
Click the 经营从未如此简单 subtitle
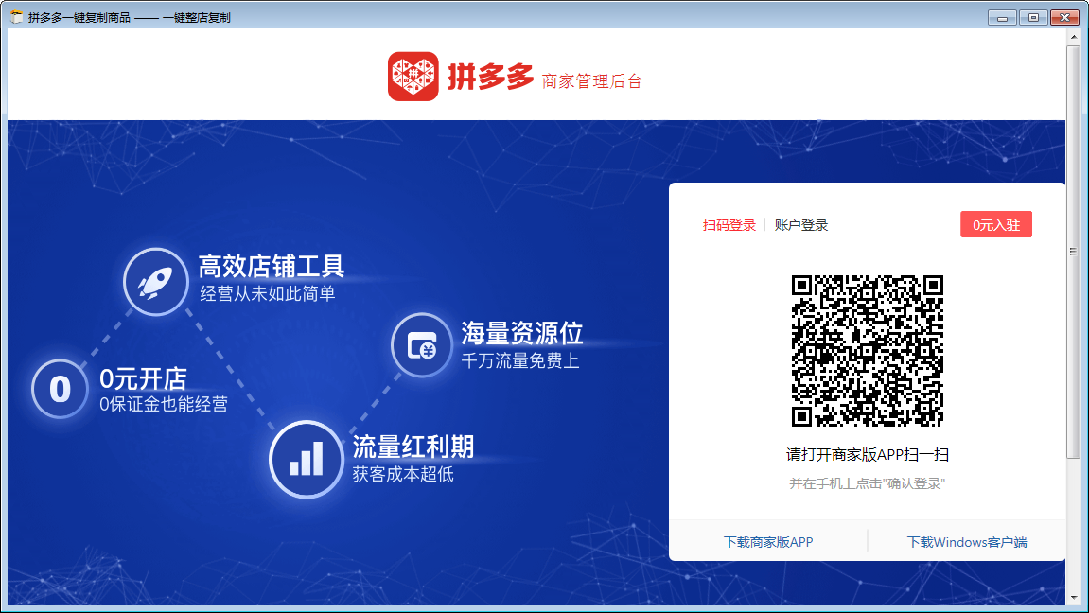click(268, 293)
